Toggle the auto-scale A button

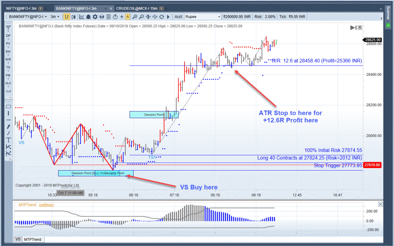tap(128, 17)
